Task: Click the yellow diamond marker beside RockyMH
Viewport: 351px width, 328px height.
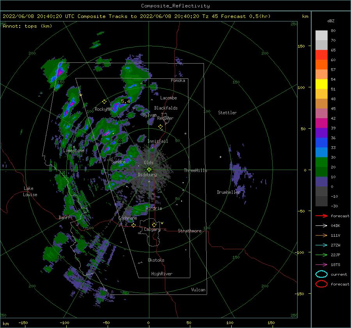Action: 104,102
